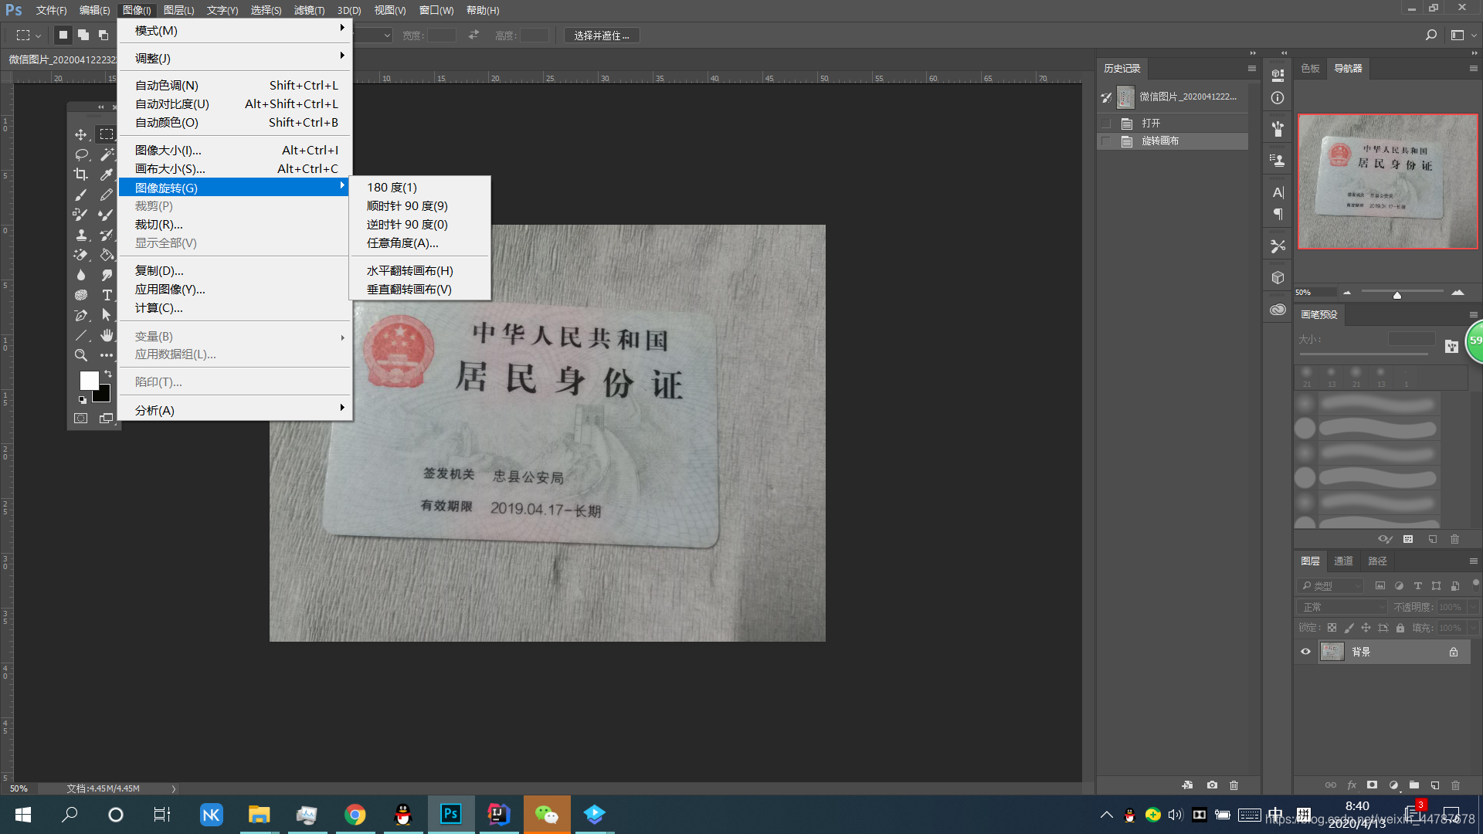Click the 选择并遮住 button

tap(602, 36)
